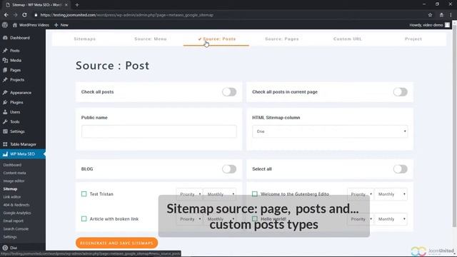Open Google Analytics submenu link
457x257 pixels.
pyautogui.click(x=17, y=213)
